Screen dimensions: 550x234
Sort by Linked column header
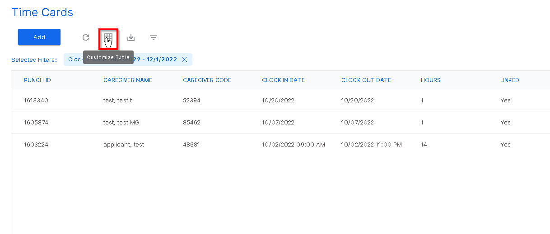click(x=510, y=80)
